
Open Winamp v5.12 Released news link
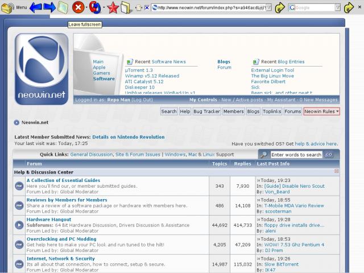(152, 76)
